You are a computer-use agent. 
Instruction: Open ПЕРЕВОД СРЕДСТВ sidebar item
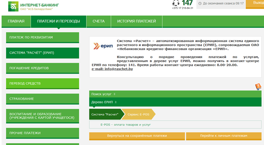(x=42, y=83)
